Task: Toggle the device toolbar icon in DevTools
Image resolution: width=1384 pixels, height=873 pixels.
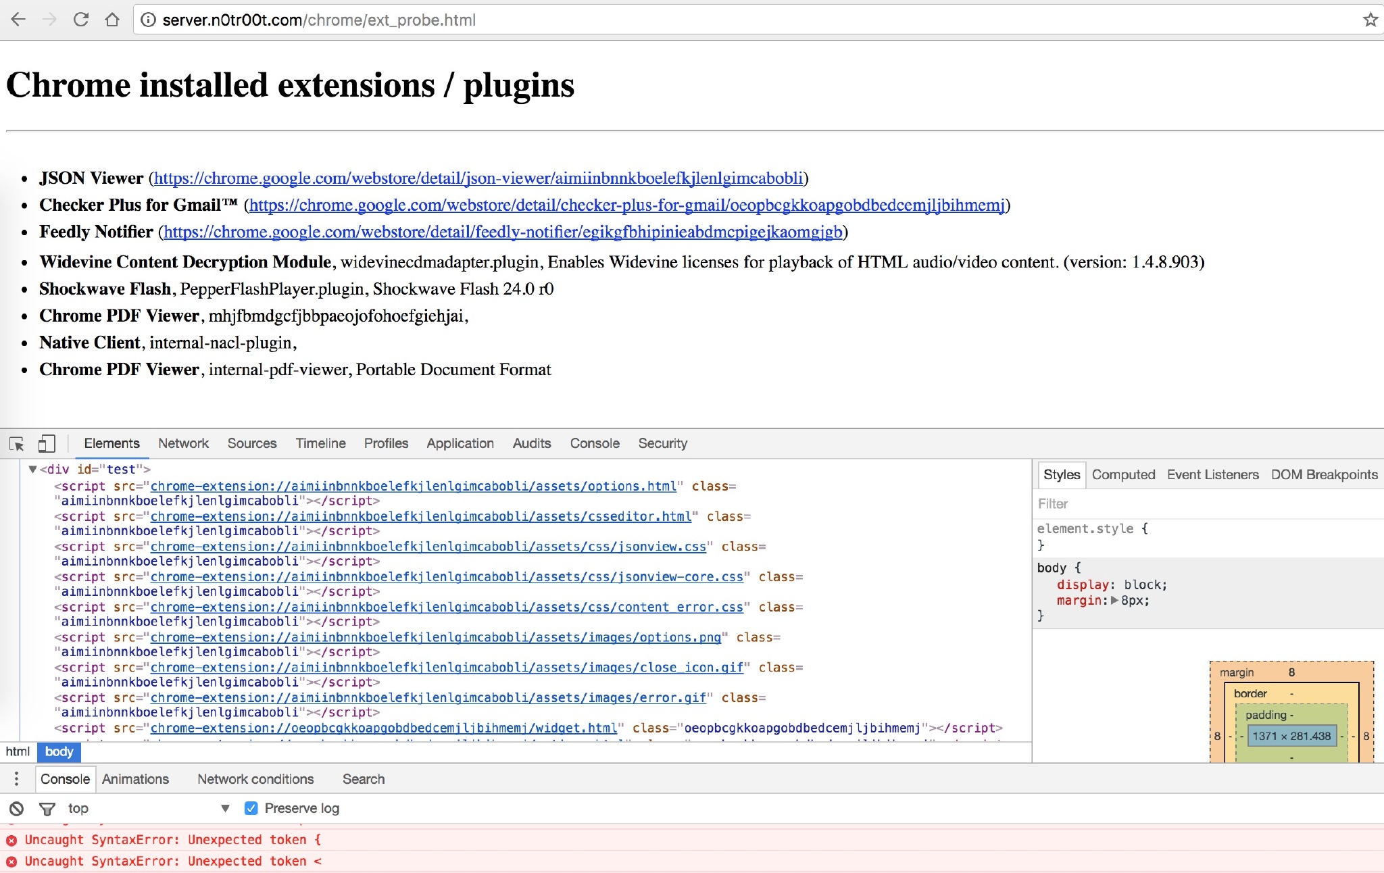Action: click(46, 443)
